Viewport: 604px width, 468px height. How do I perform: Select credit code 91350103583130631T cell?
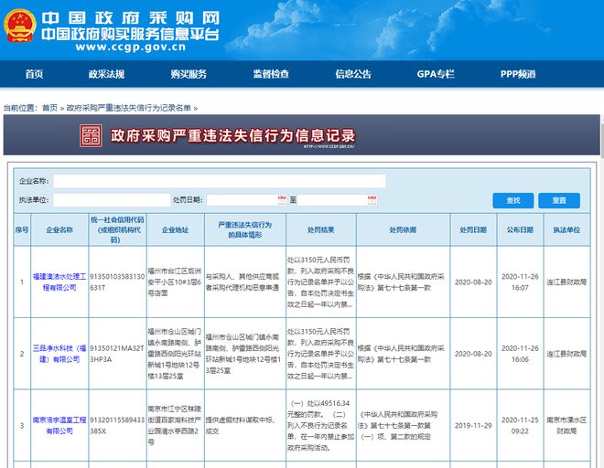tap(117, 282)
